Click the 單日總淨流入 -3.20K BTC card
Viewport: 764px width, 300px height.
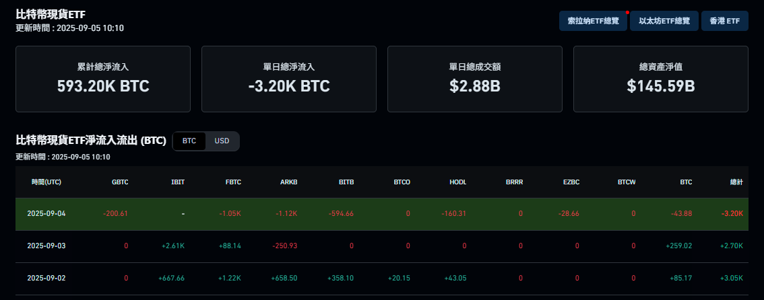point(289,79)
